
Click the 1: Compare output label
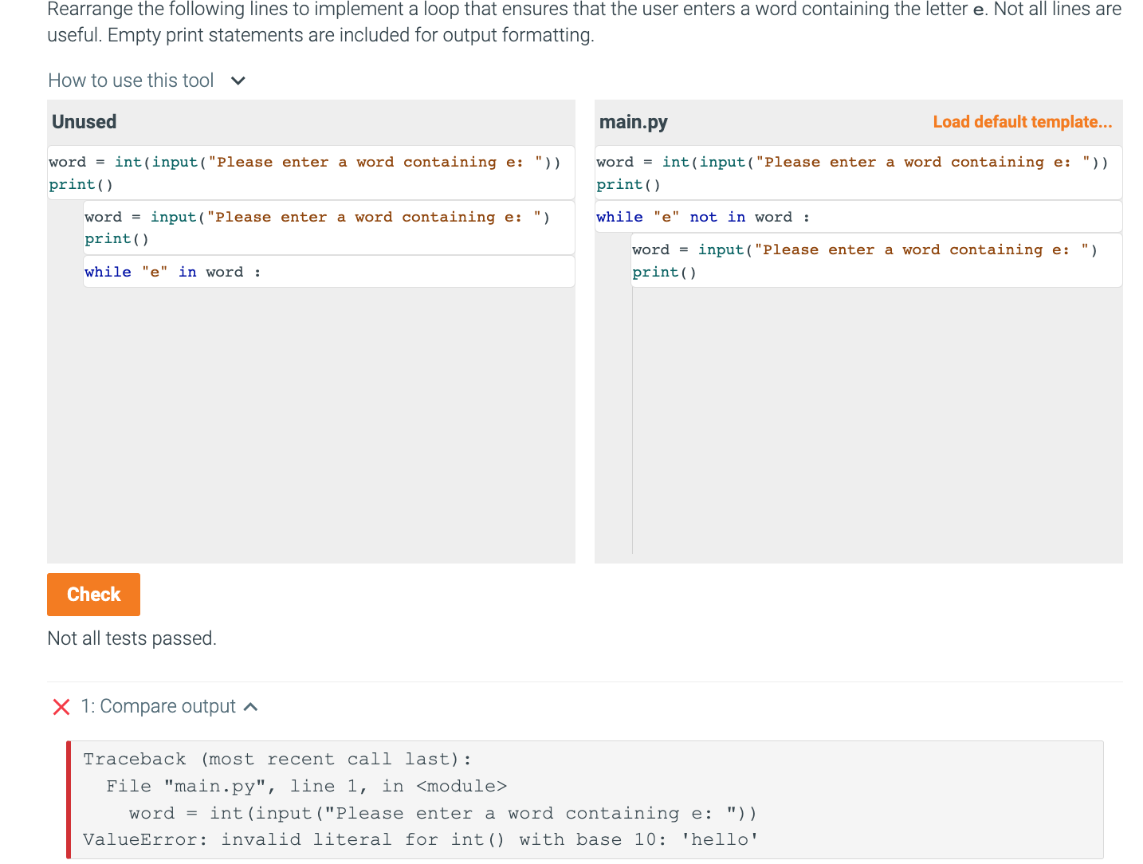click(x=159, y=707)
